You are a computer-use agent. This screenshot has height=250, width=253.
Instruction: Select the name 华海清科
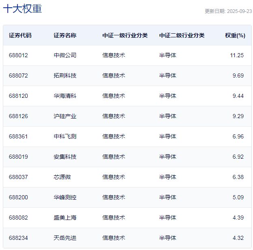tap(65, 96)
